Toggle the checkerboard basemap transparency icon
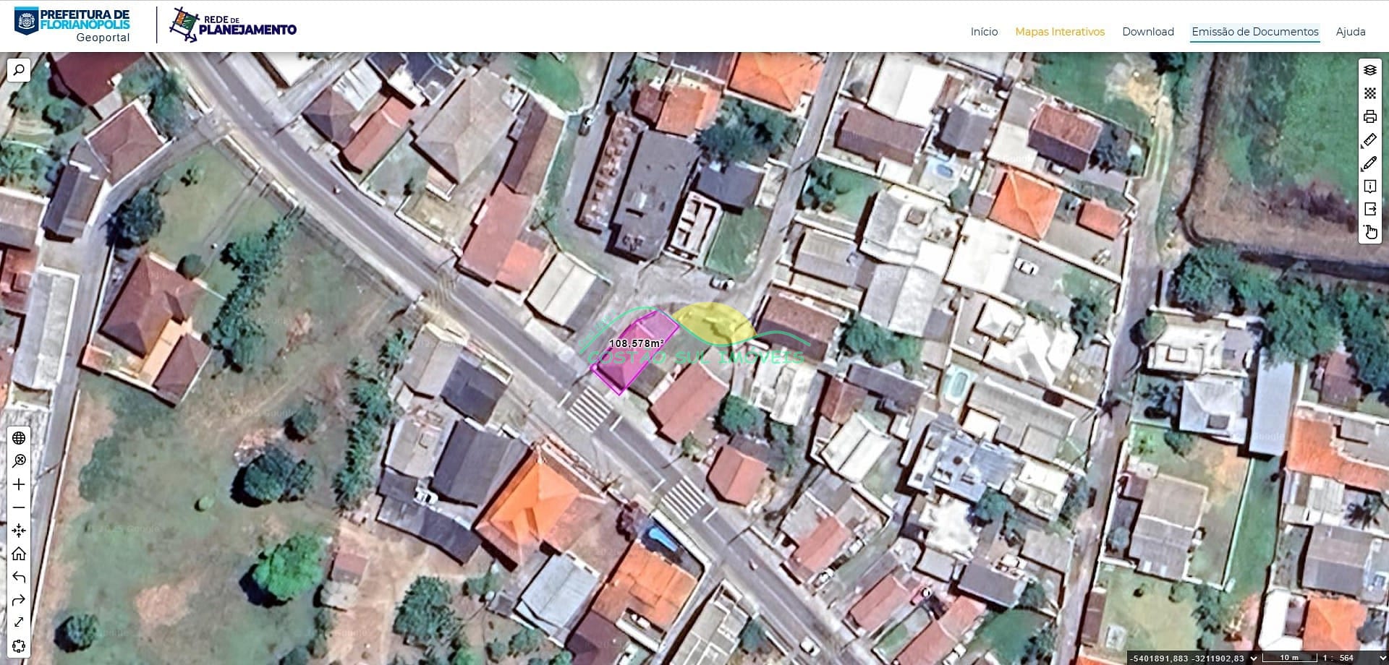This screenshot has width=1389, height=665. pyautogui.click(x=1369, y=93)
